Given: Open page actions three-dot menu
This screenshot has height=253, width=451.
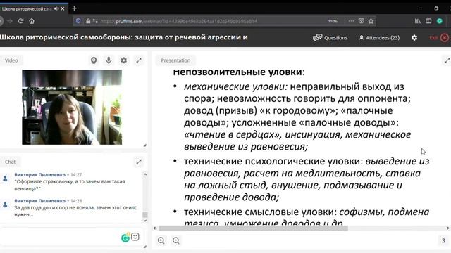Looking at the screenshot, I should [x=352, y=21].
